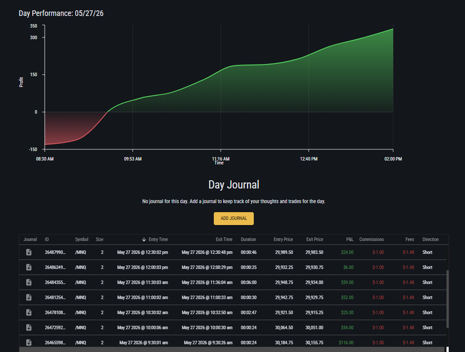The image size is (465, 352).
Task: Select the $25.00 P&L cell
Action: (x=347, y=312)
